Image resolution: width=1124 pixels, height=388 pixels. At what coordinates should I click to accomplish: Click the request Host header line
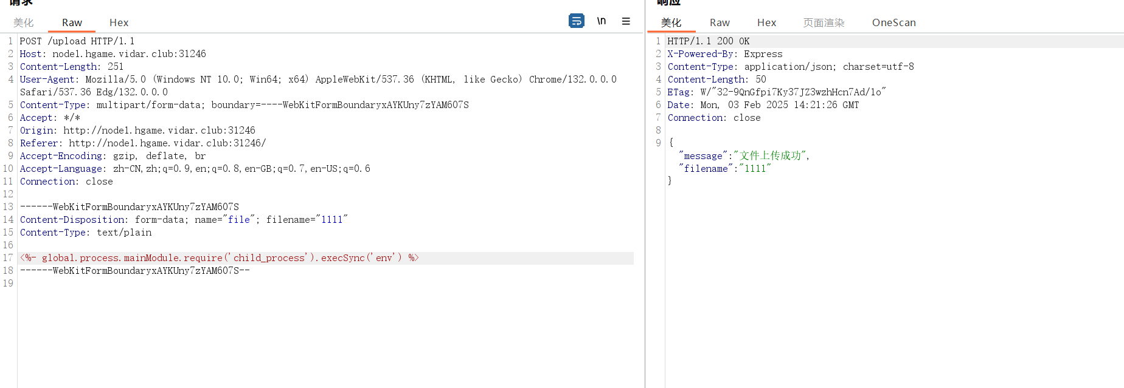point(113,54)
